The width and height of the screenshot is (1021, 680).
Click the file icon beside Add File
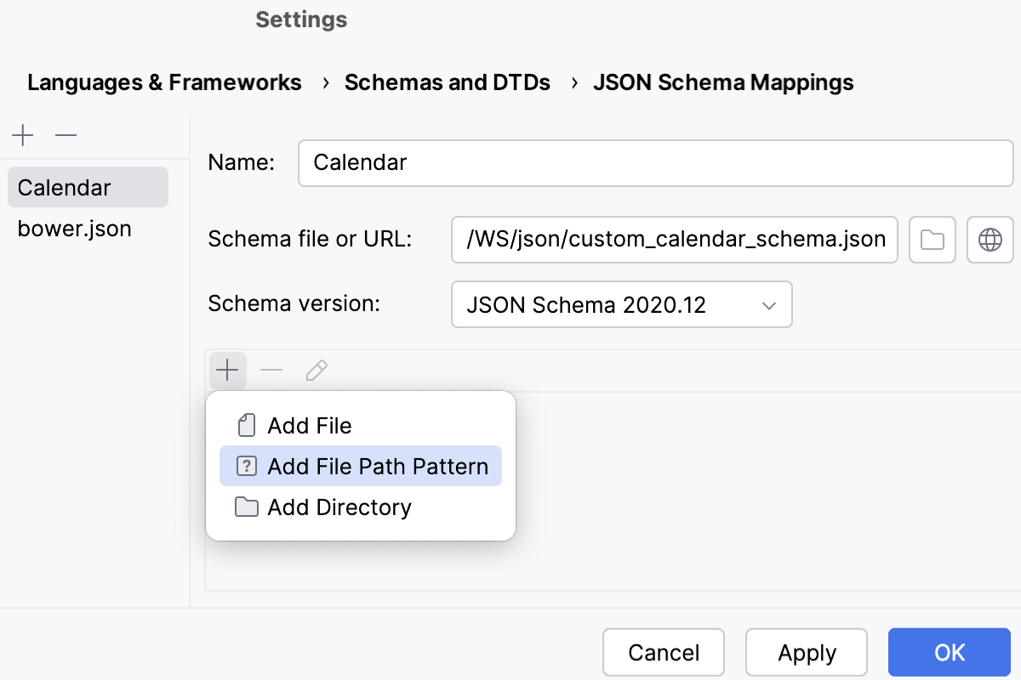[247, 425]
